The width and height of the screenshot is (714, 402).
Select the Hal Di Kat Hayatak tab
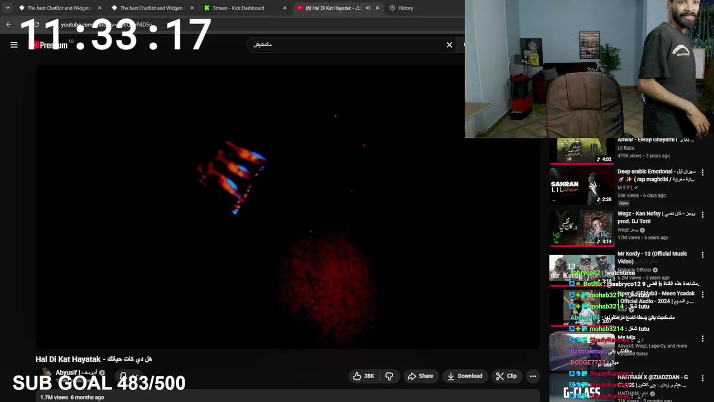pos(333,8)
